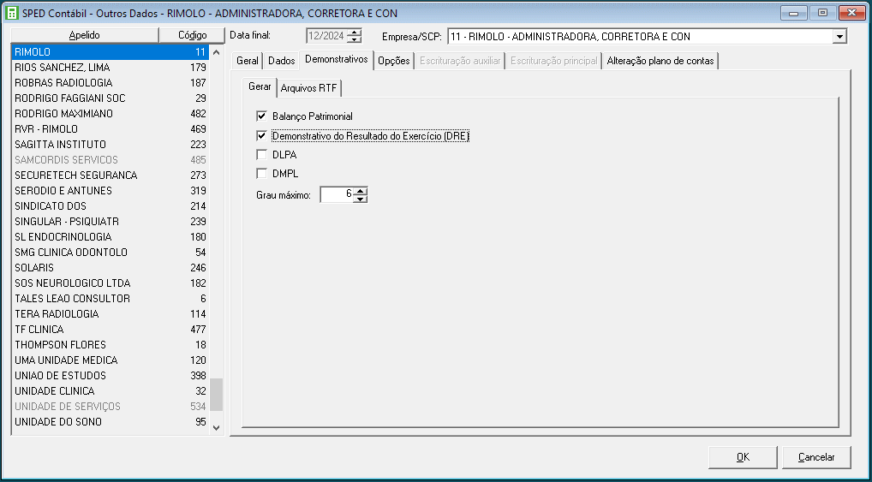
Task: Select SMG CLINICA ODONTOLO row
Action: click(x=110, y=253)
